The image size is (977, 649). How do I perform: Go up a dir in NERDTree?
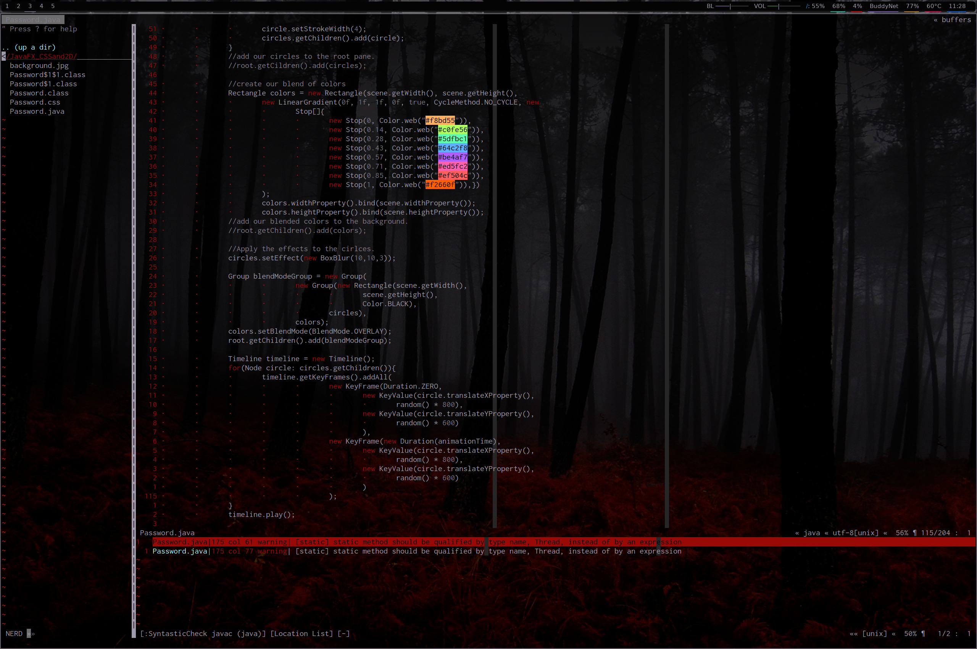coord(35,47)
